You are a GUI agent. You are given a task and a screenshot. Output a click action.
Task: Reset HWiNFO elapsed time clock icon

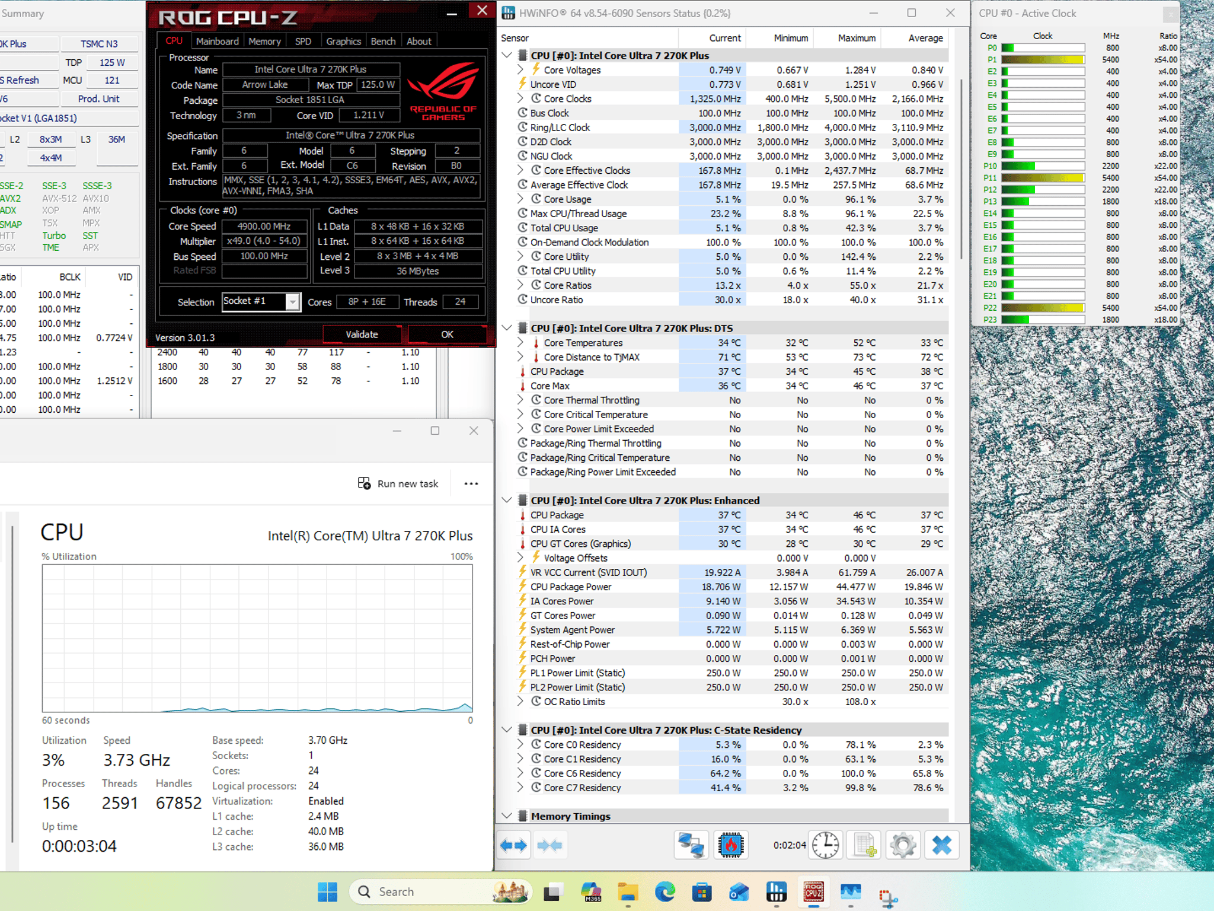tap(825, 845)
